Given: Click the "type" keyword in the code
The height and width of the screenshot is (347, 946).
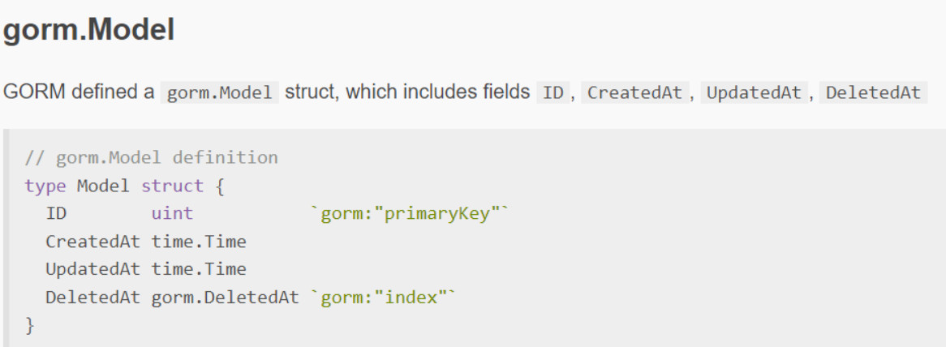Looking at the screenshot, I should coord(45,186).
